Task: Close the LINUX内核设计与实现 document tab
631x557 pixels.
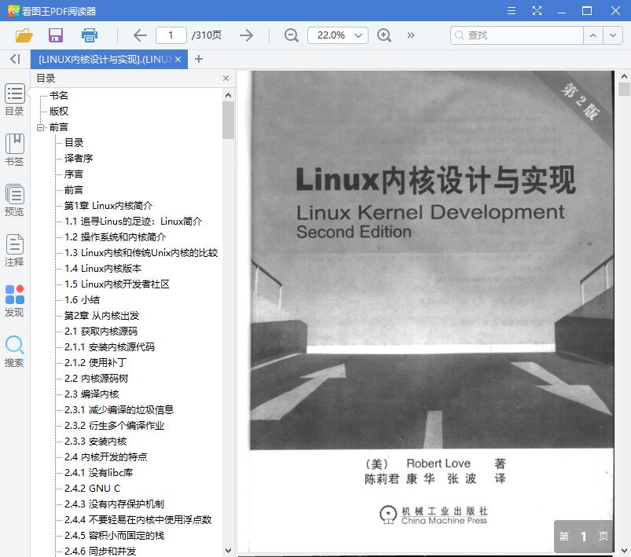Action: [x=178, y=60]
